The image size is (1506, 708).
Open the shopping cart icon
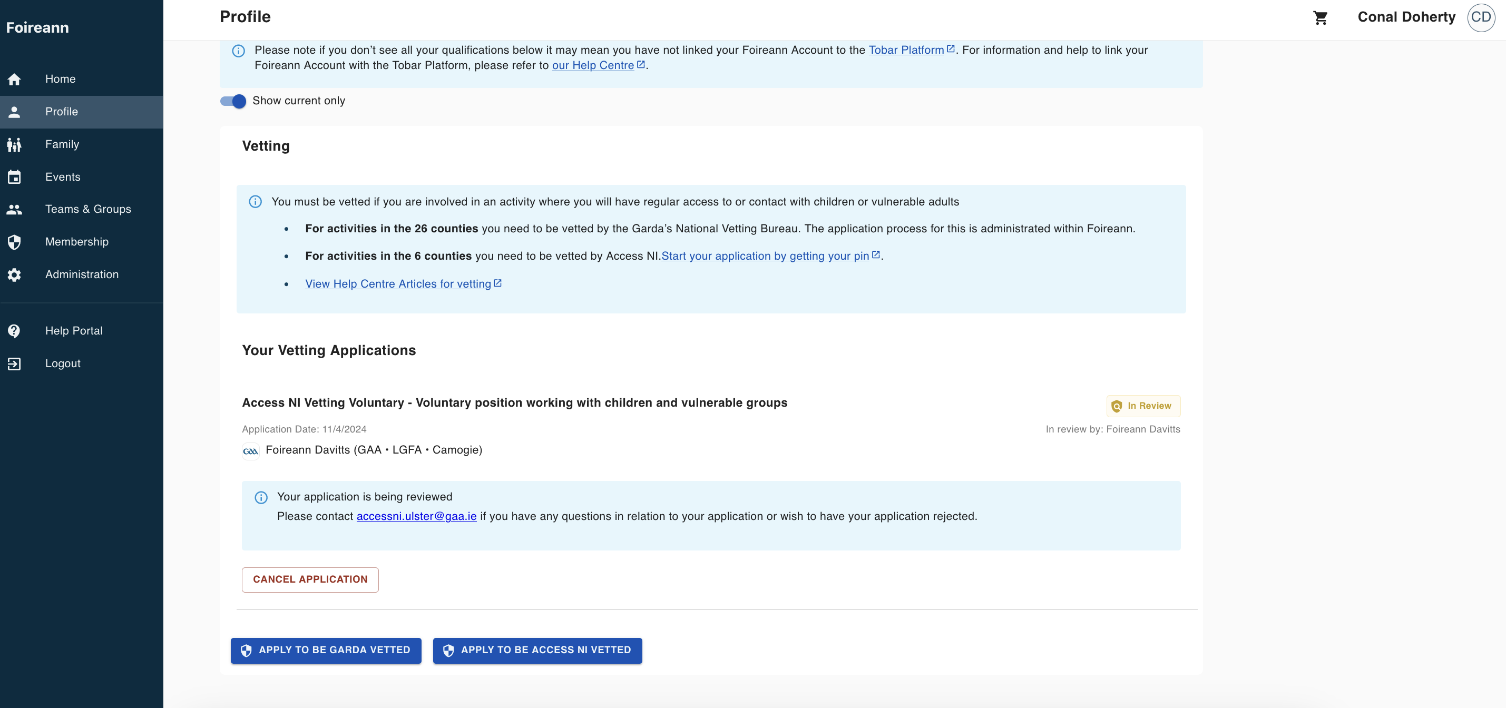(1320, 17)
